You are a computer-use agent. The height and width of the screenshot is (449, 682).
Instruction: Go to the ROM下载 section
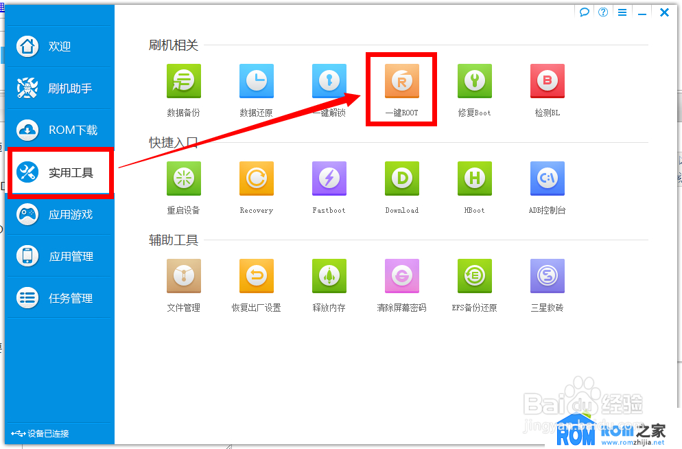60,130
